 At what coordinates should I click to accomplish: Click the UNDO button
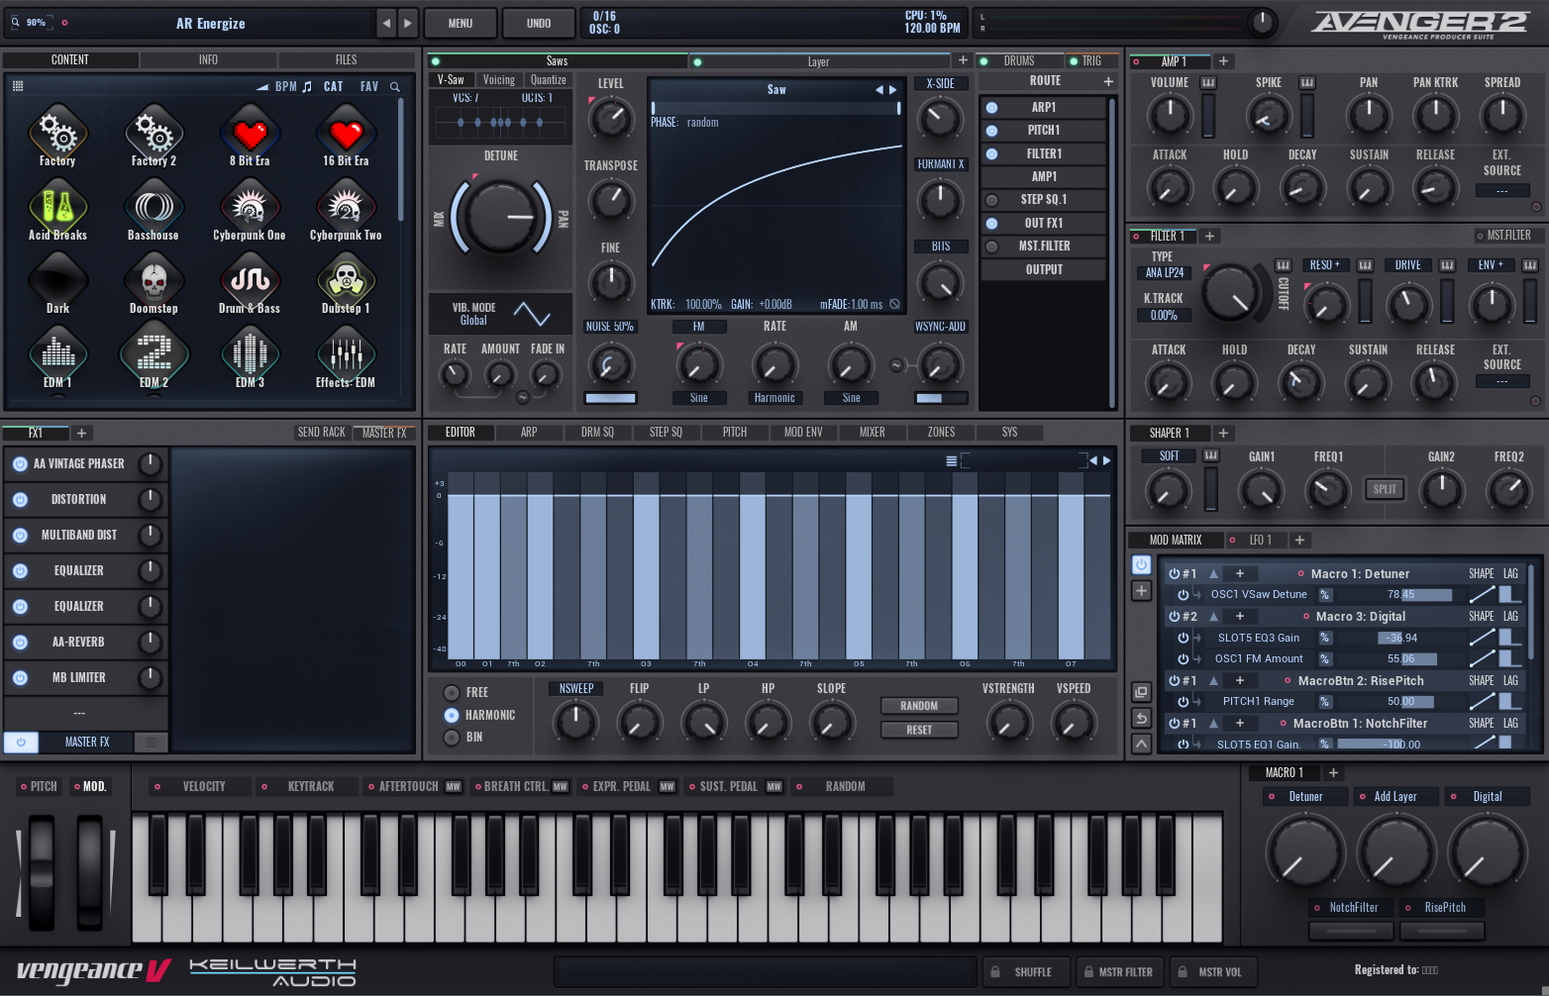click(539, 23)
